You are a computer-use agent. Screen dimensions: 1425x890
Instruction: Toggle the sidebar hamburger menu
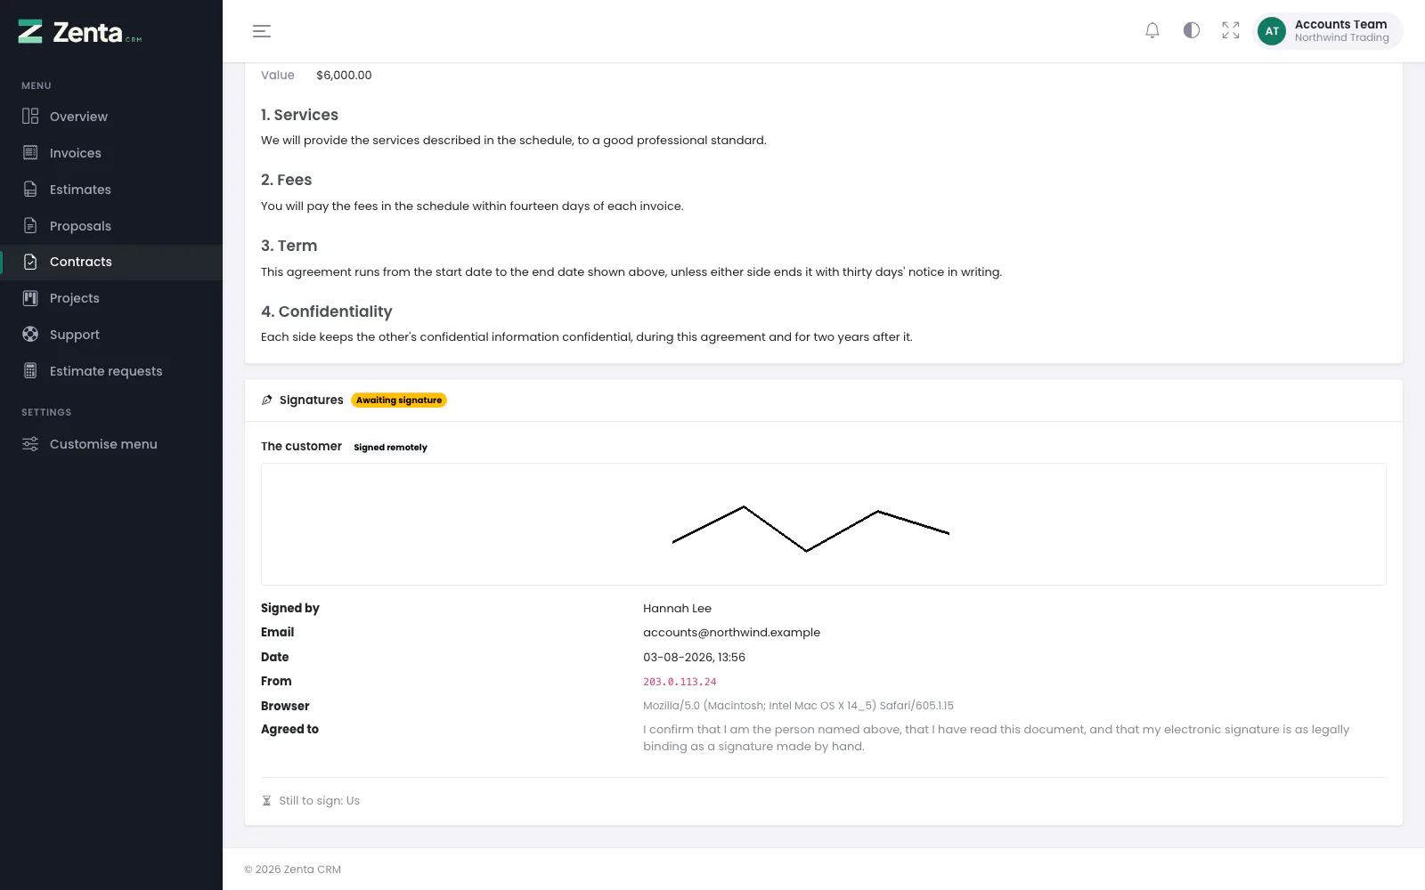pyautogui.click(x=262, y=31)
